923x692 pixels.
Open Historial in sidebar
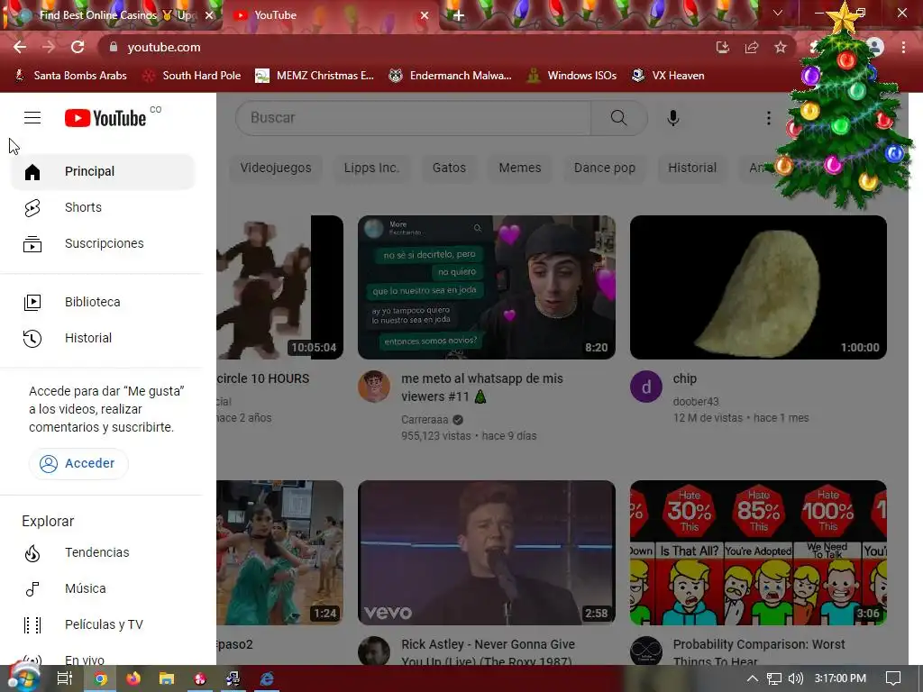point(103,338)
